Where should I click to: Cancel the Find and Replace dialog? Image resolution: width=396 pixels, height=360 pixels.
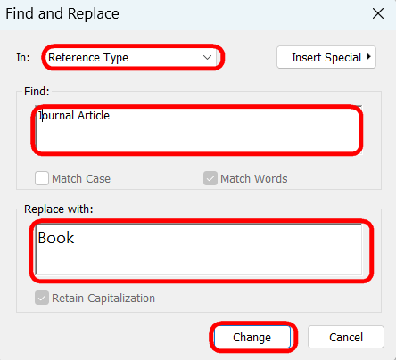(346, 337)
